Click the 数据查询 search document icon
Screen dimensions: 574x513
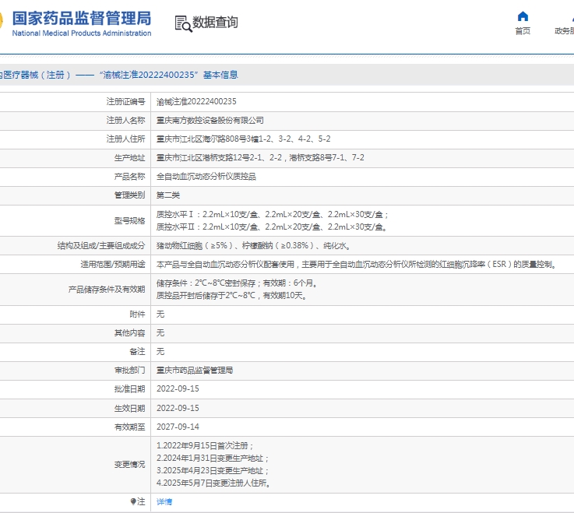[183, 23]
